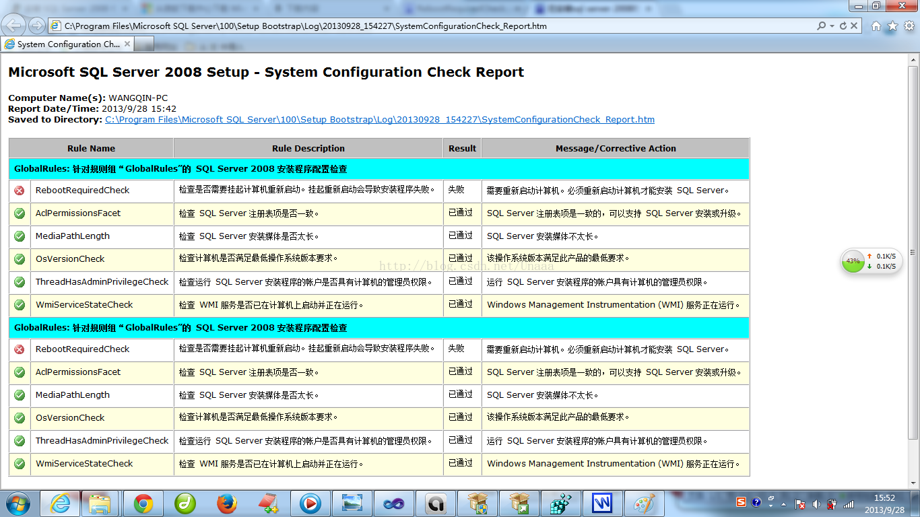Open Windows Explorer folder on the taskbar
This screenshot has height=517, width=920.
coord(100,504)
